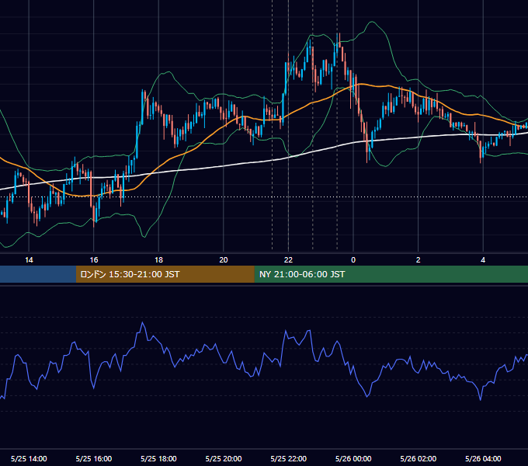Click the 5/26 00:00 time label
The image size is (528, 466).
[x=353, y=458]
